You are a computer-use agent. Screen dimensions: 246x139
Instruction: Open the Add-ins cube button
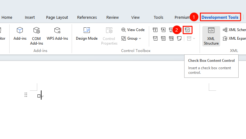tap(20, 34)
